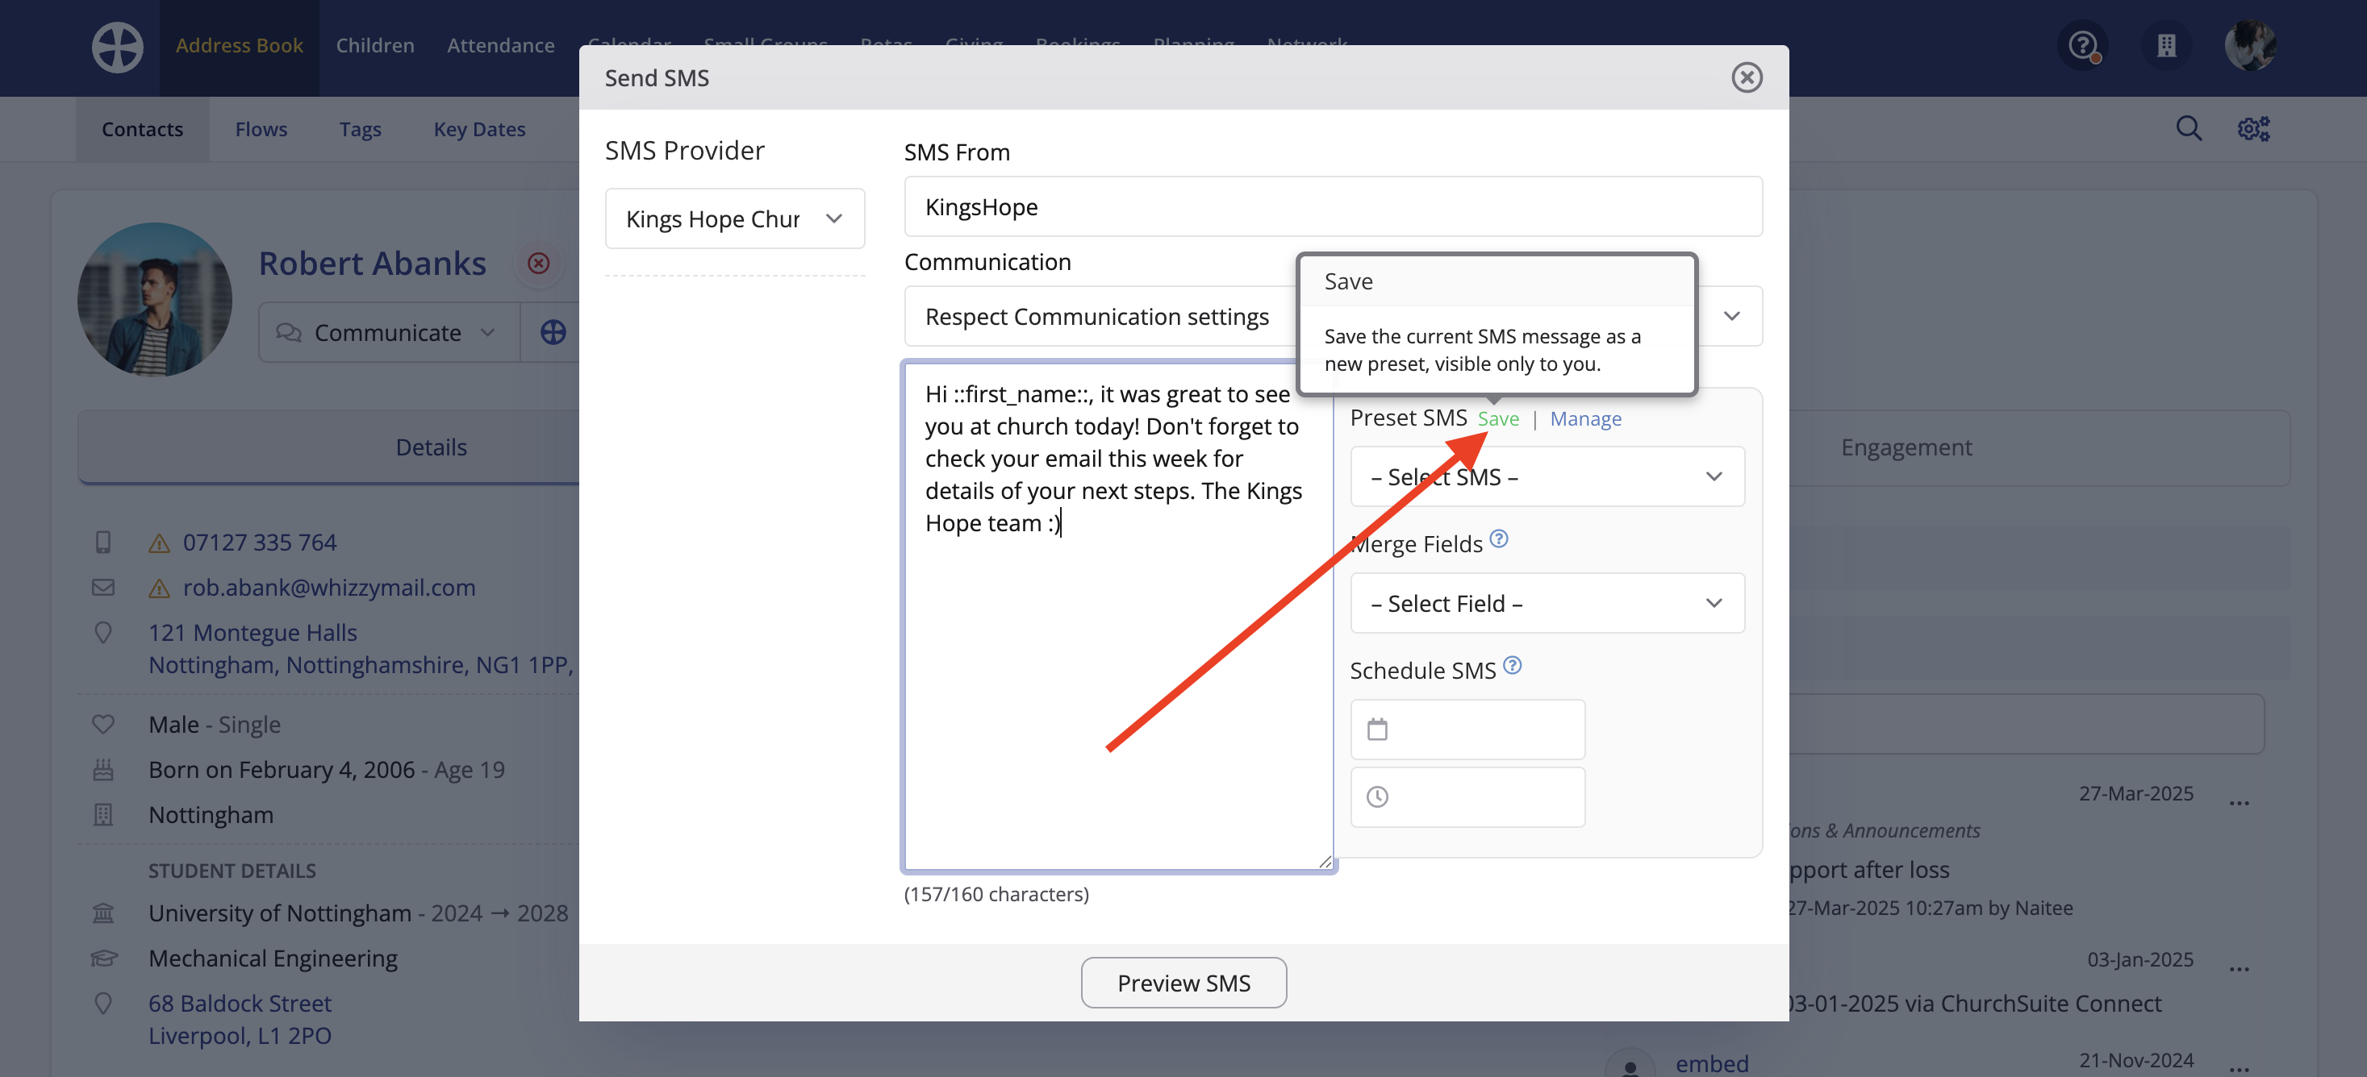Viewport: 2367px width, 1077px height.
Task: Click phone number 07127 335 764
Action: [259, 543]
